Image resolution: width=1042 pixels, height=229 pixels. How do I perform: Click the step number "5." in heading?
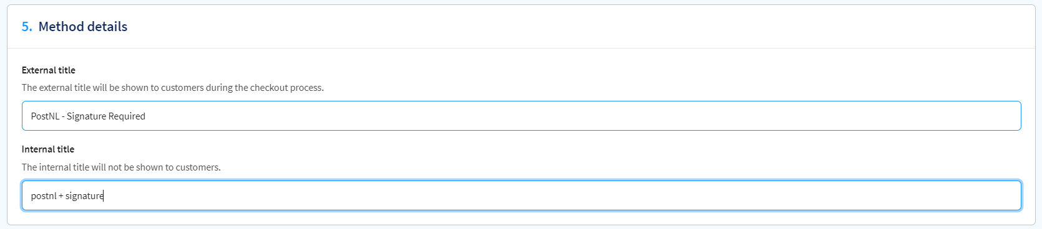coord(27,27)
